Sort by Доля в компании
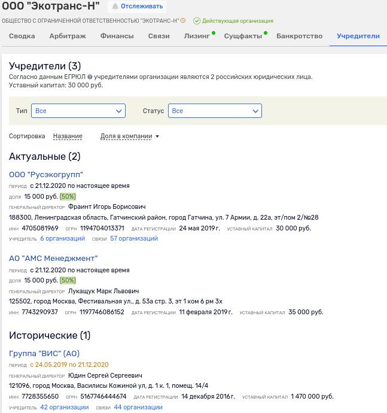This screenshot has height=413, width=387. coord(126,136)
